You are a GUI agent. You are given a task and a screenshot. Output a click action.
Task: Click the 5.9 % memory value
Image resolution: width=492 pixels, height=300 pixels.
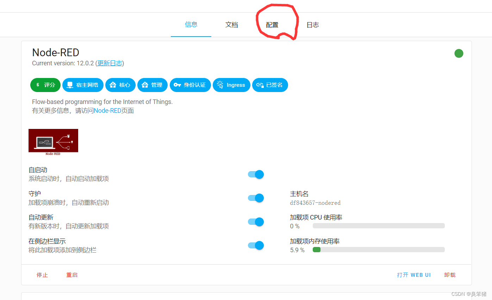coord(297,250)
